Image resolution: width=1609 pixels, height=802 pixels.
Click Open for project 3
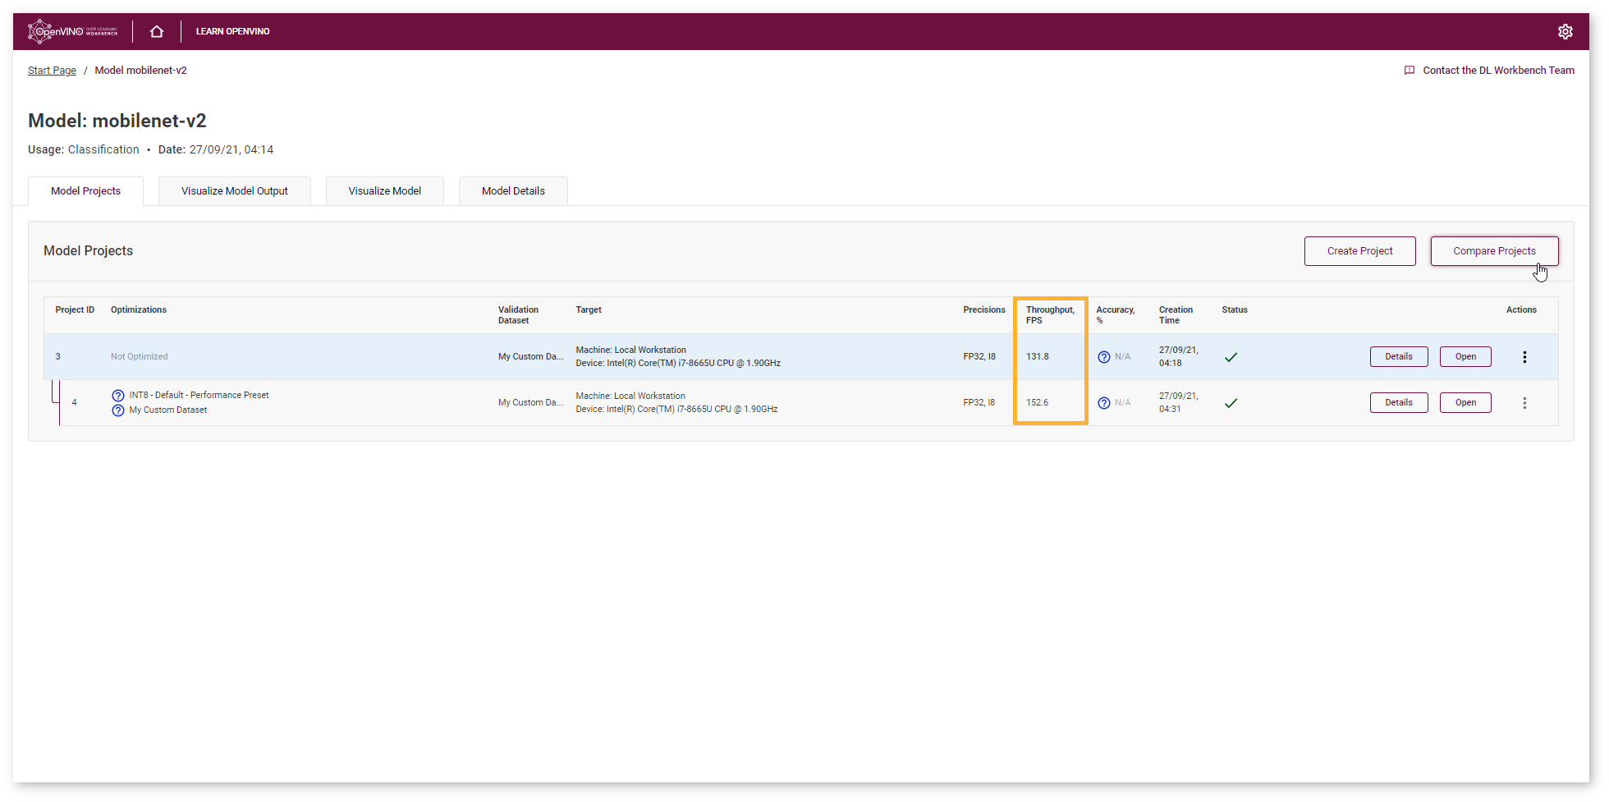tap(1465, 357)
